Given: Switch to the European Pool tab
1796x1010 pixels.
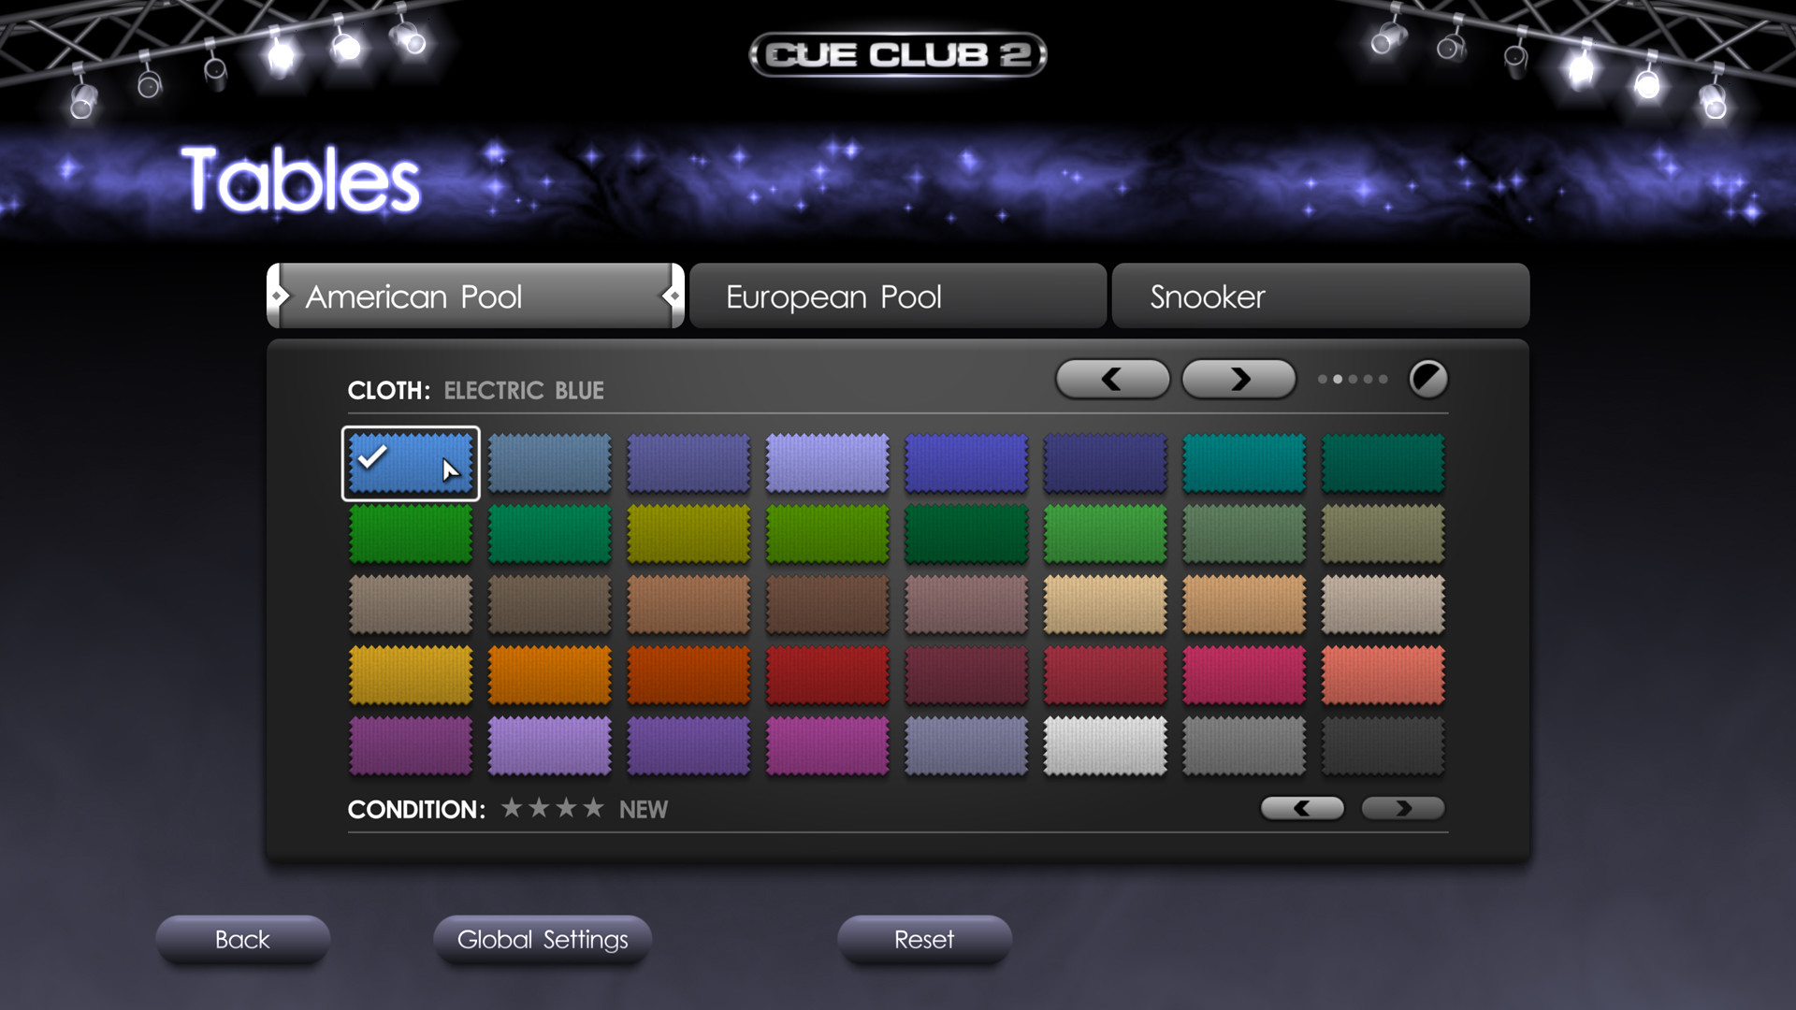Looking at the screenshot, I should pos(897,296).
